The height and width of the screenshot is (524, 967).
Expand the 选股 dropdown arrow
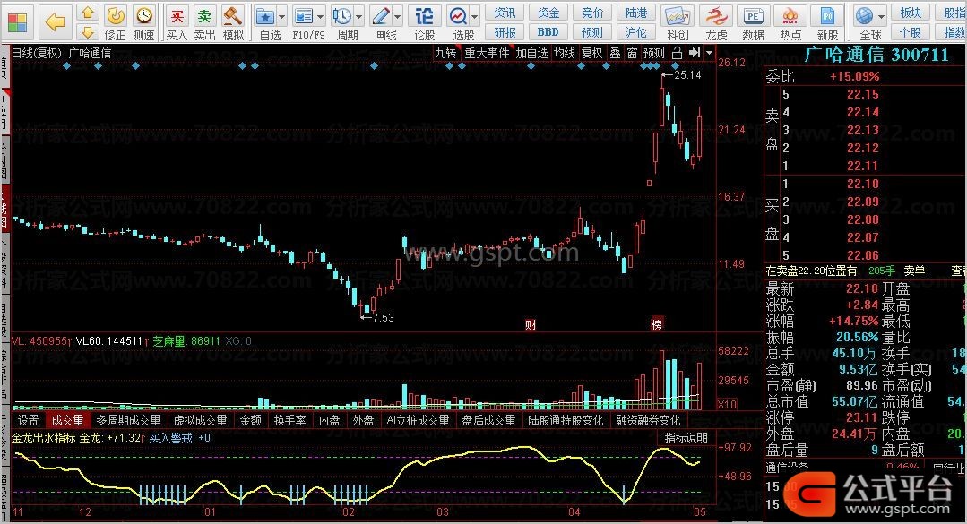pyautogui.click(x=474, y=17)
